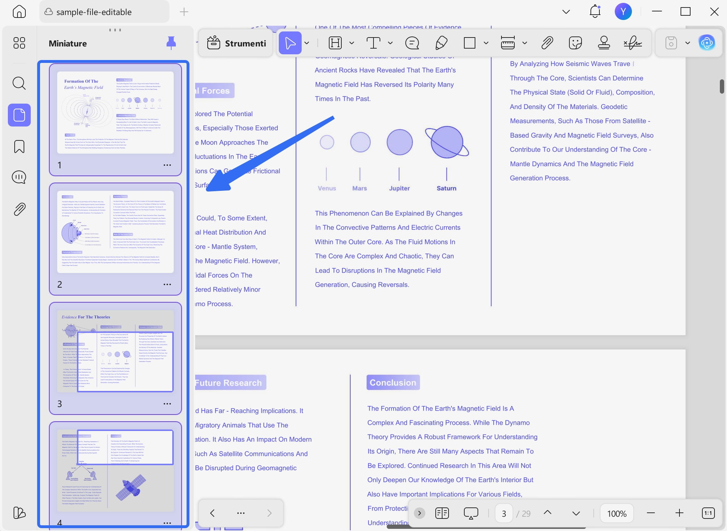Open bookmarks panel in left sidebar
The width and height of the screenshot is (727, 531).
[19, 147]
